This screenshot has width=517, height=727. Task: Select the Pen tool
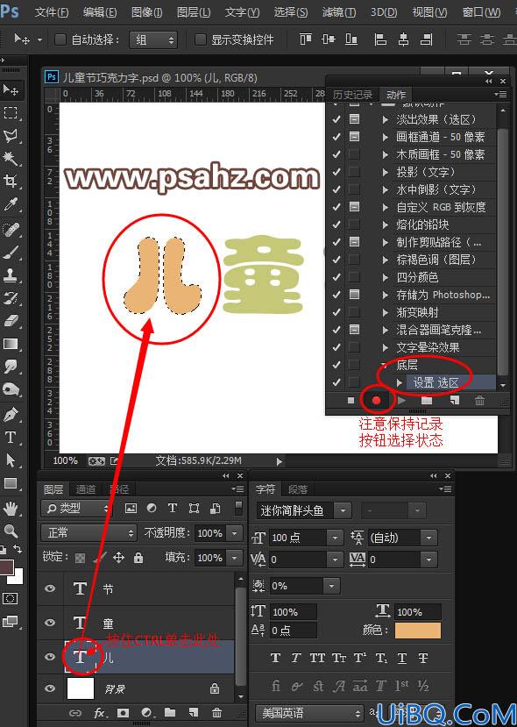coord(11,414)
